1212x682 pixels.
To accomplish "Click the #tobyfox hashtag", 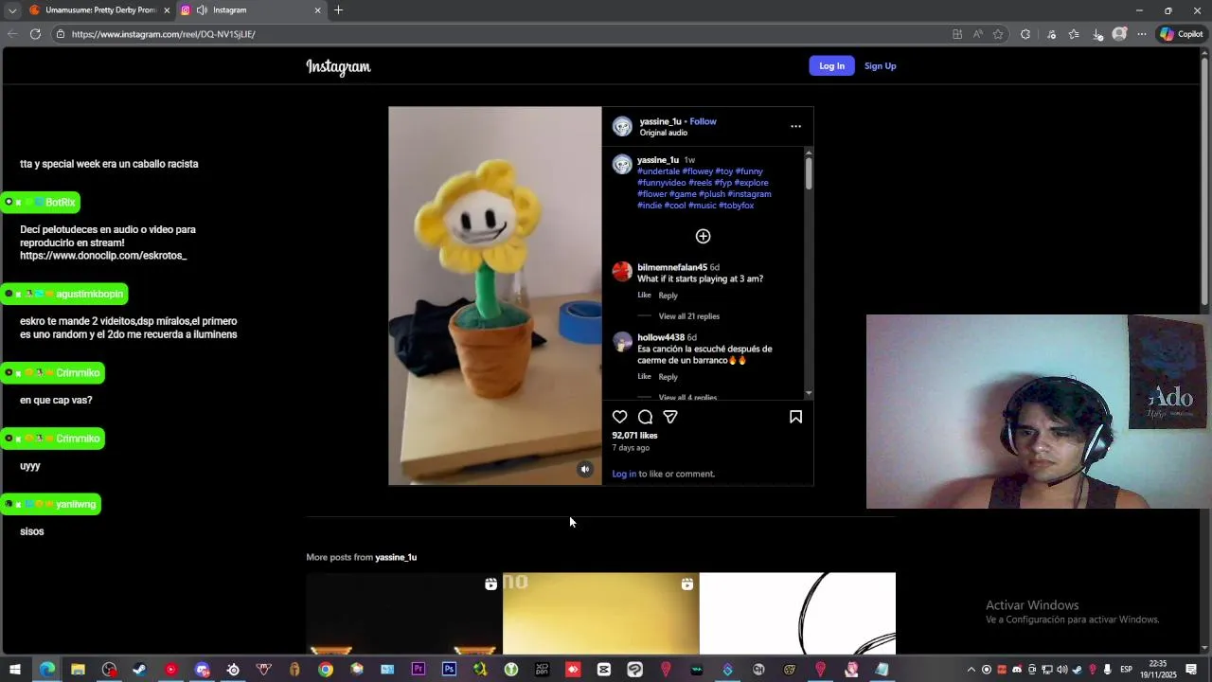I will pyautogui.click(x=736, y=206).
